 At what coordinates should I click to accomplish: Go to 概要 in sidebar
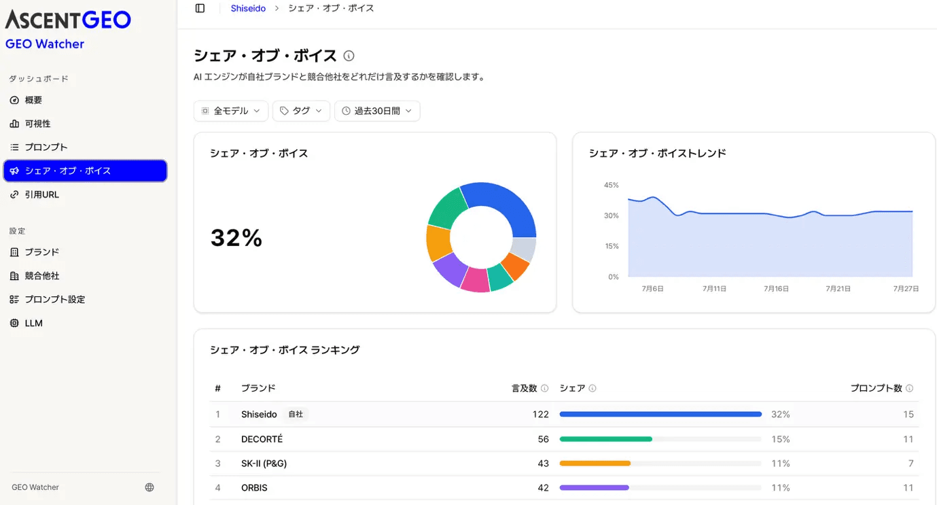point(85,100)
